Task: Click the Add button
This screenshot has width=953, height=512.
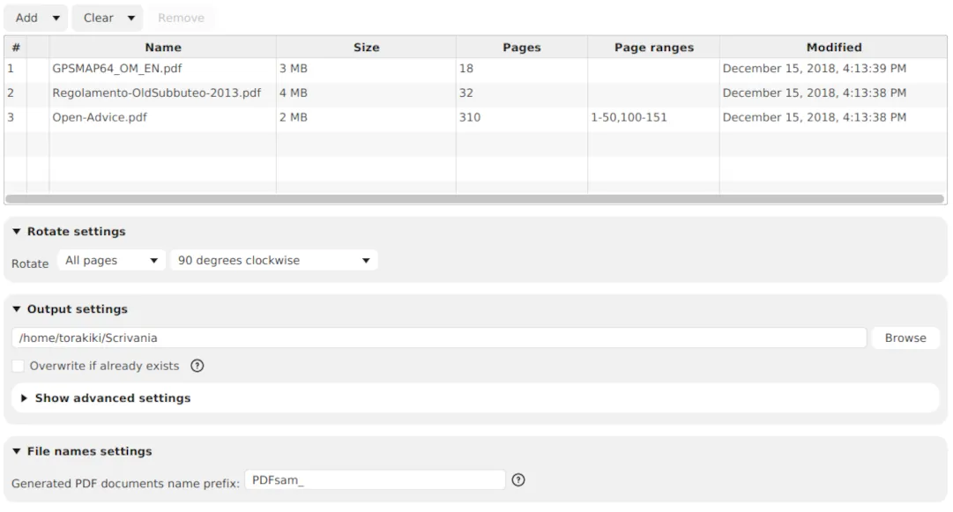Action: click(26, 18)
